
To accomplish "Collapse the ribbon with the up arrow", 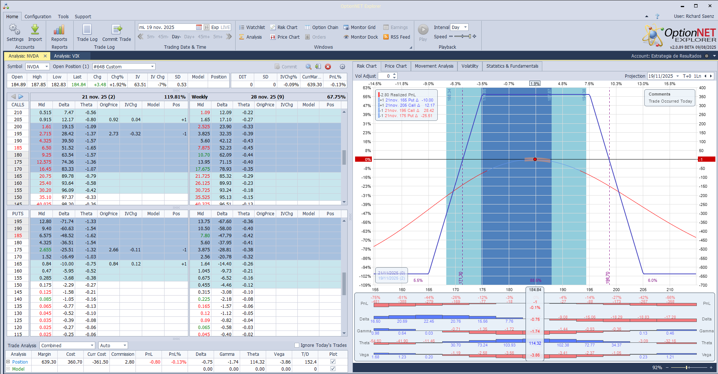I will [x=647, y=16].
